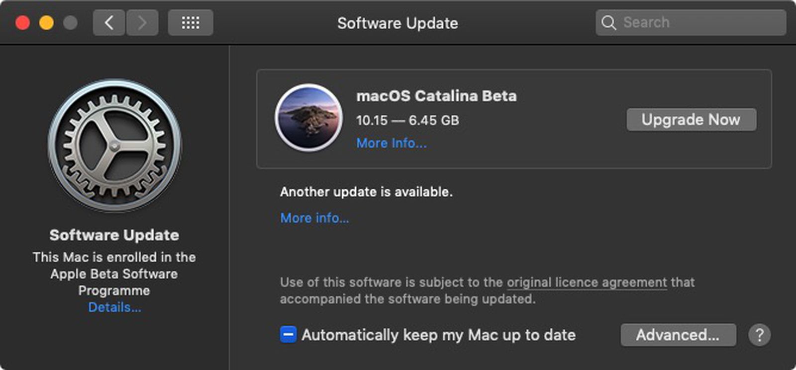This screenshot has height=370, width=796.
Task: Click the macOS Catalina Beta title text
Action: 436,96
